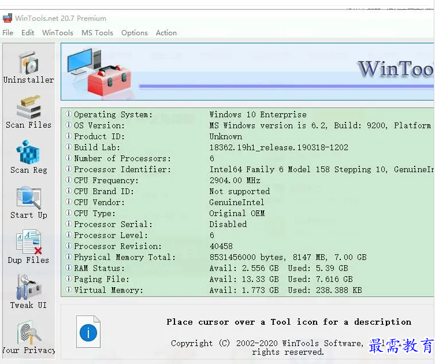Open the Options menu
Image resolution: width=439 pixels, height=364 pixels.
click(135, 33)
